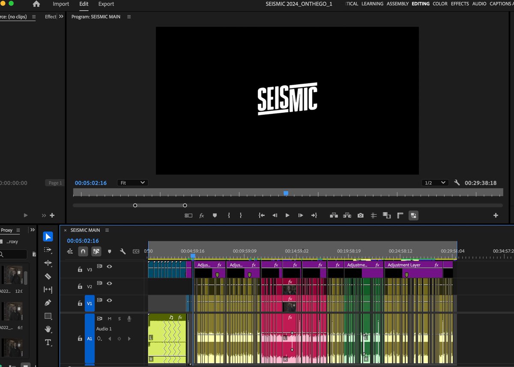Screen dimensions: 514x367
Task: Toggle lock on track V3
Action: tap(80, 269)
